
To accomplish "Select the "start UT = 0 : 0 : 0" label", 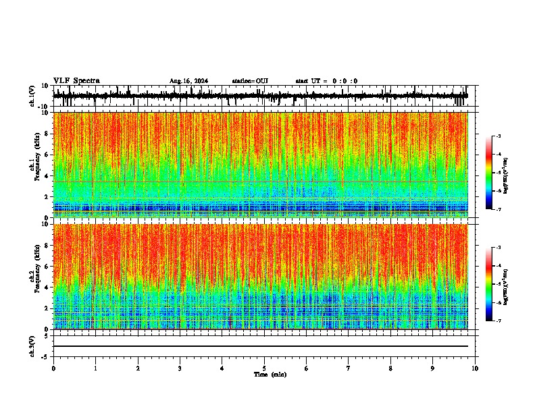I will pos(326,81).
